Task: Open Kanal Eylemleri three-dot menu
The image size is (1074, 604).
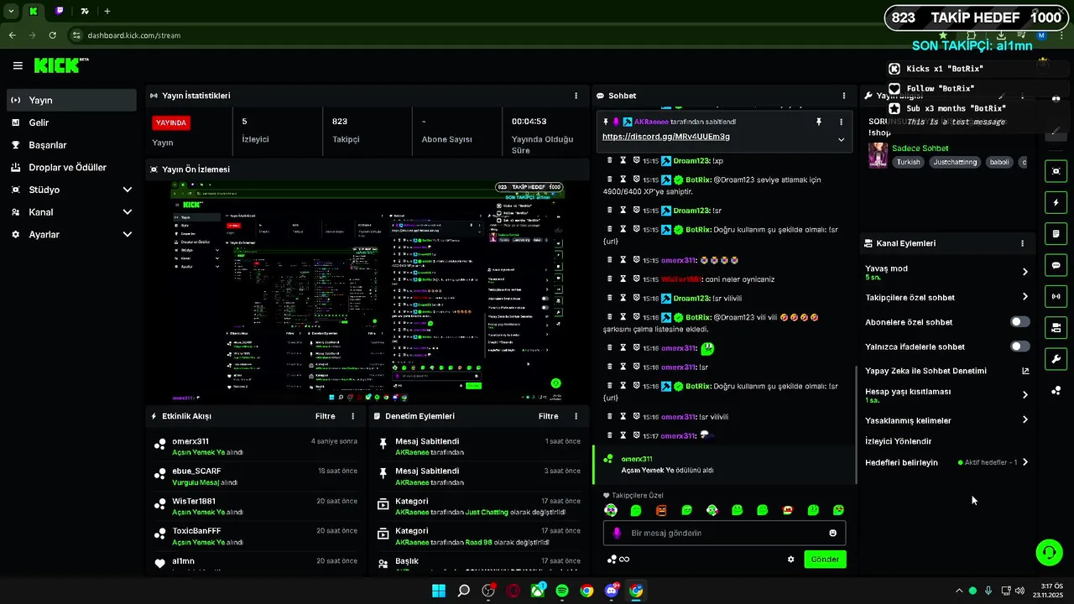Action: coord(1022,243)
